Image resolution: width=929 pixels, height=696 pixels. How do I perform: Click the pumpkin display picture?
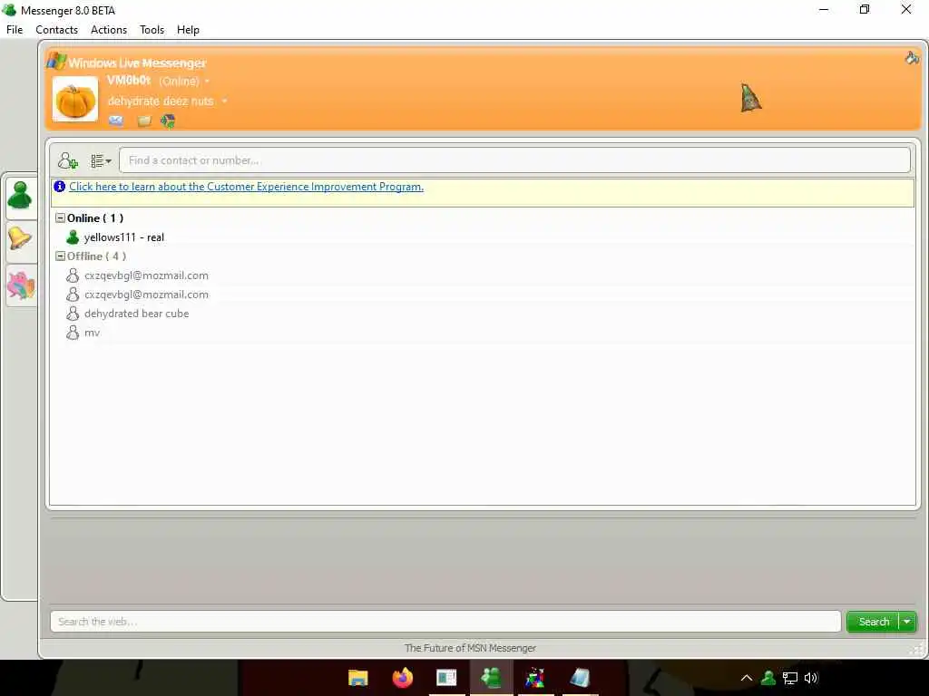[75, 100]
